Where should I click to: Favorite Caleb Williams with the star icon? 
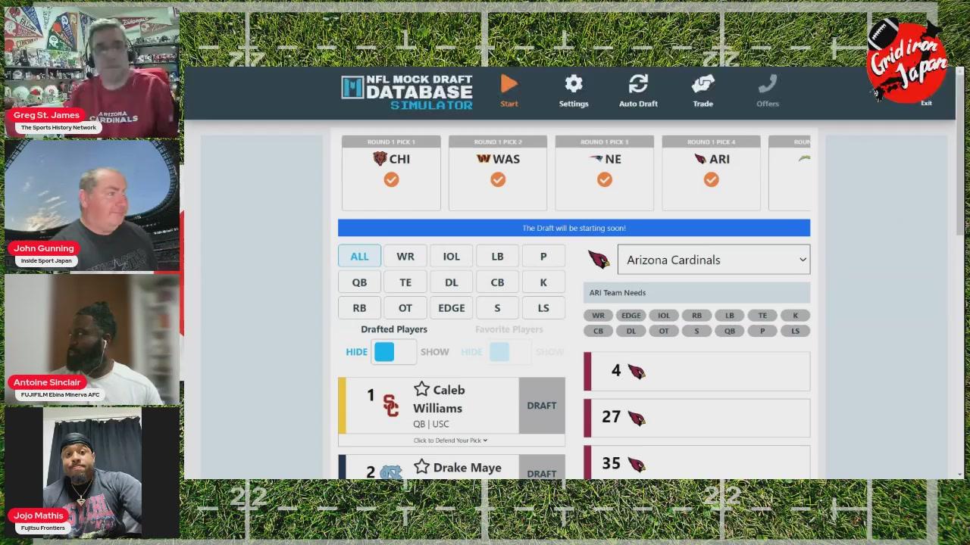click(x=421, y=389)
